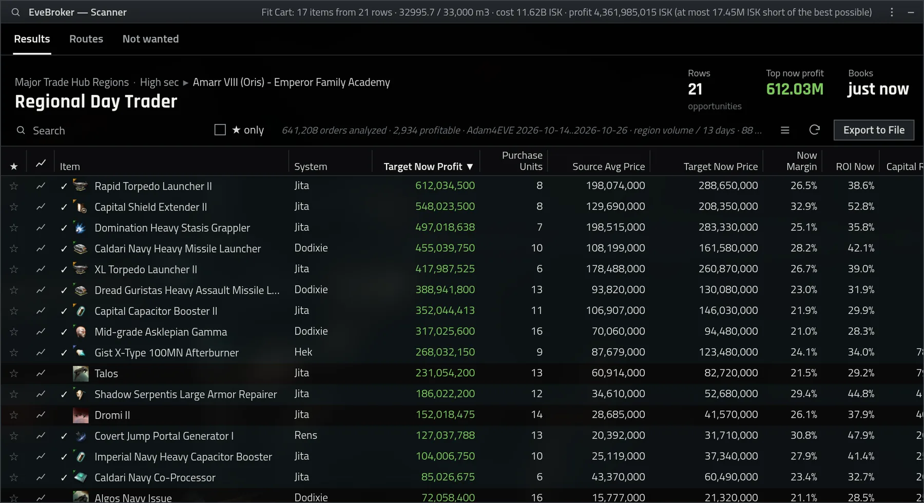
Task: Click the Export to File button
Action: pyautogui.click(x=874, y=130)
